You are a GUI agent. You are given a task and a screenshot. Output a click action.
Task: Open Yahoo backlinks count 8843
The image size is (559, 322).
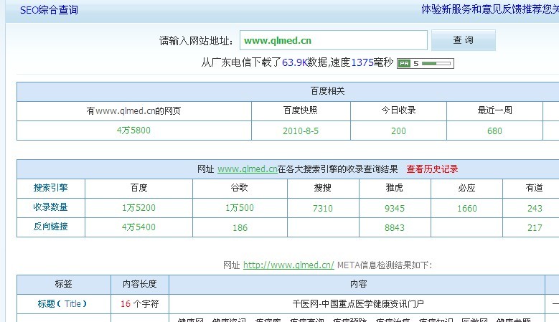coord(394,227)
